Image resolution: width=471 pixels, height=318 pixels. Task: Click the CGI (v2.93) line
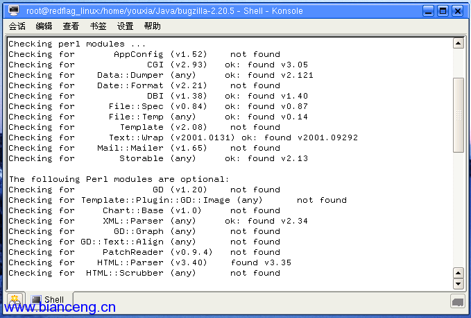click(x=158, y=65)
